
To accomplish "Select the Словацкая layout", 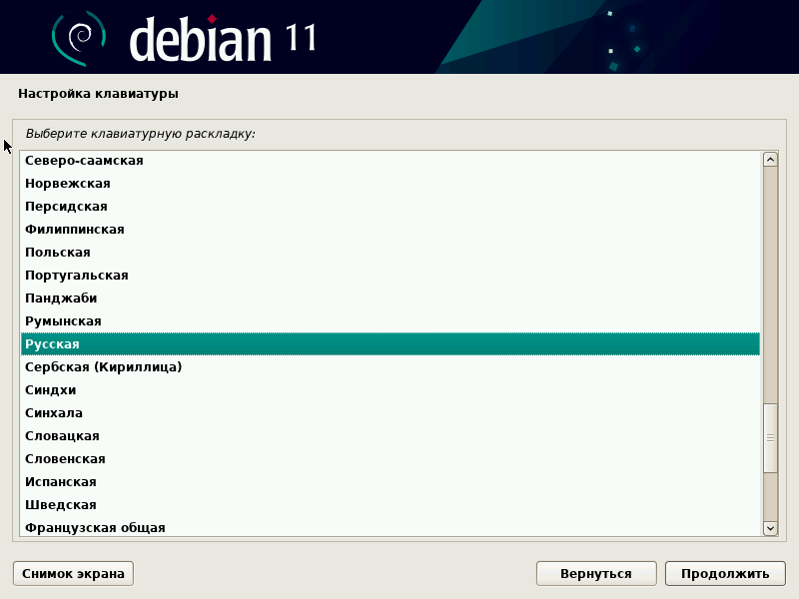I will click(100, 435).
